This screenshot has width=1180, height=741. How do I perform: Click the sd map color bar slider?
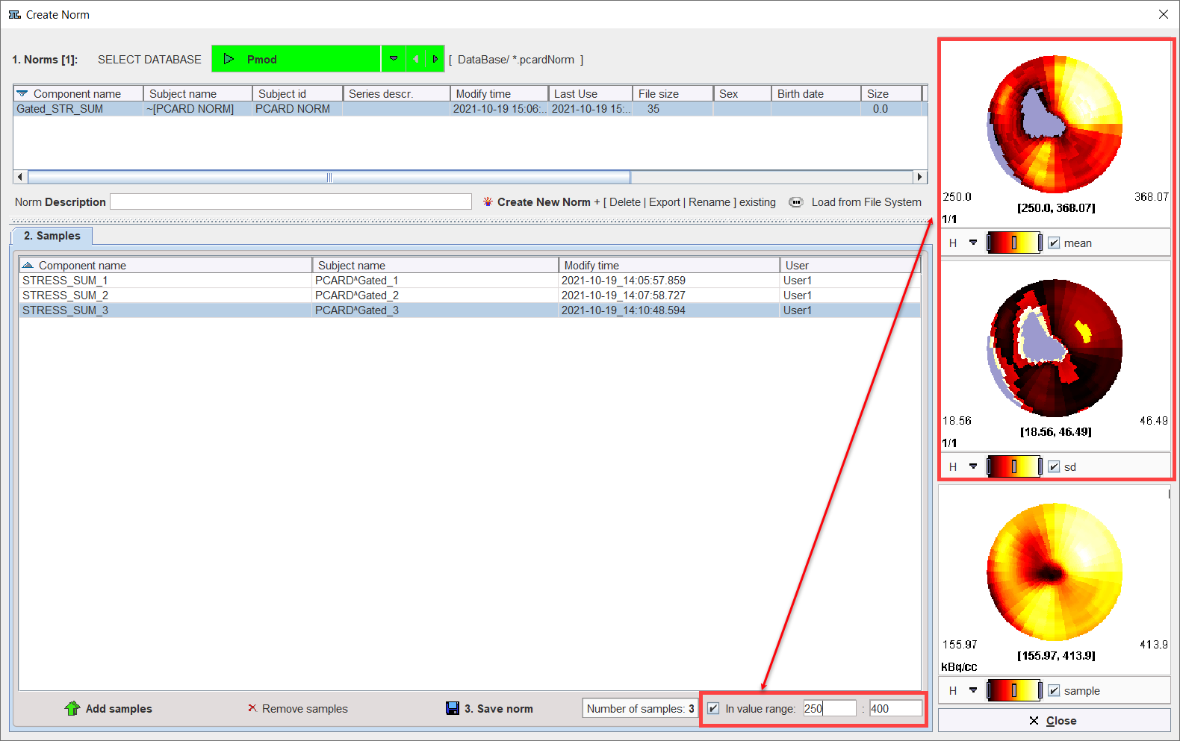(x=1013, y=466)
